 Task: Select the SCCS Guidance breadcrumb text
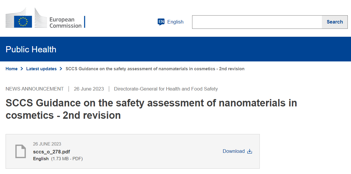point(155,69)
